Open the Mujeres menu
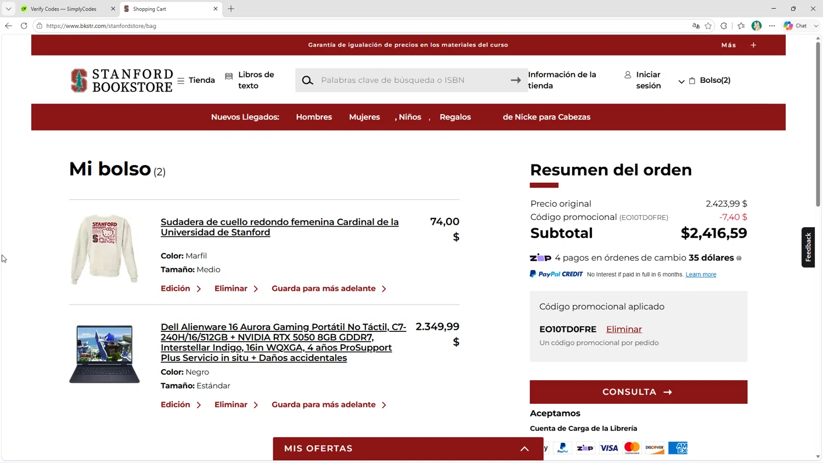 pos(364,117)
